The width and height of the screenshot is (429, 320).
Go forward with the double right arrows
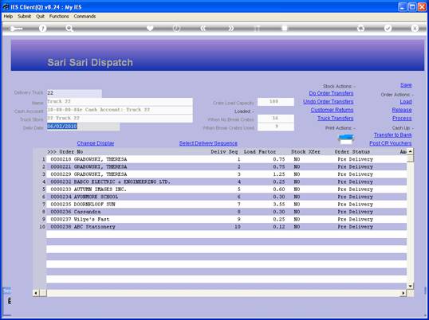click(x=230, y=29)
